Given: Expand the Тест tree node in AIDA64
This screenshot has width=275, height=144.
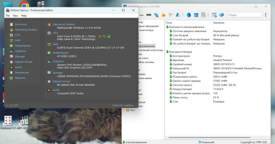Looking at the screenshot, I should tap(124, 110).
